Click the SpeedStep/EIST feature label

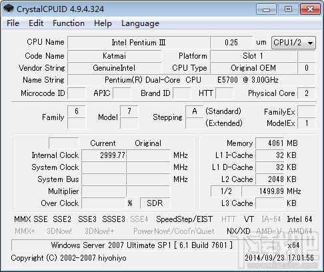tap(184, 219)
